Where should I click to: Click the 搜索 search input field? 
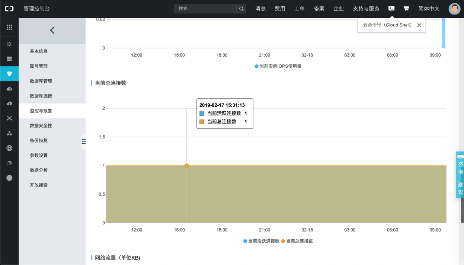point(205,9)
